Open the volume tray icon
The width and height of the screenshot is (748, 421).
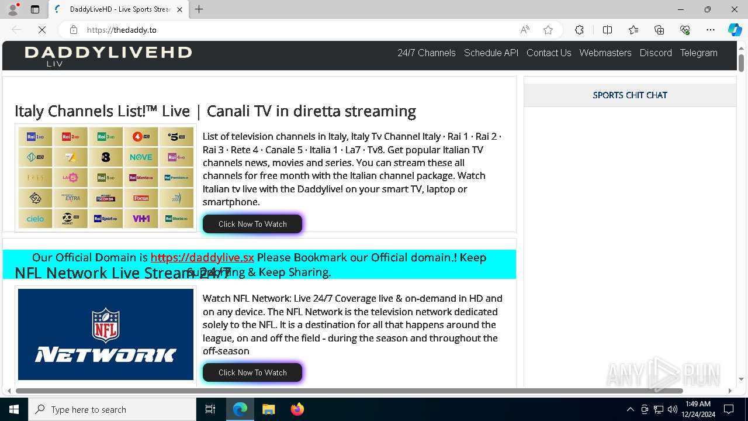pos(673,409)
